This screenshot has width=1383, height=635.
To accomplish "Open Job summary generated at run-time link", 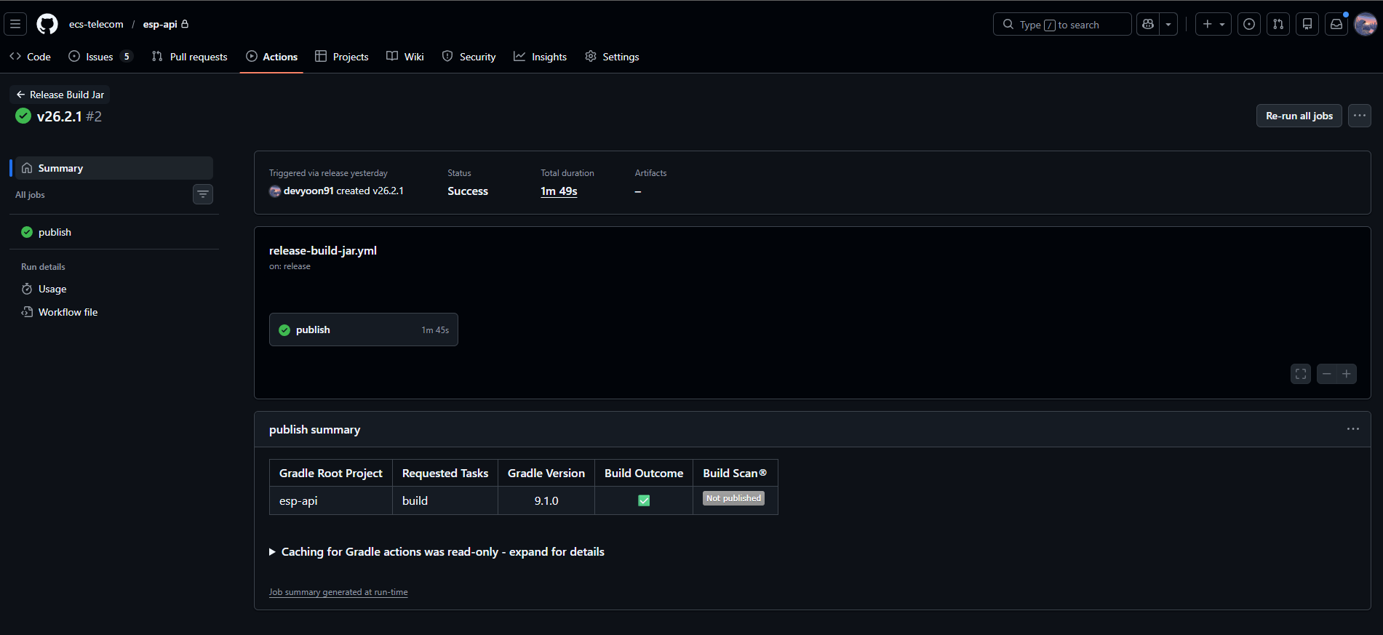I will pos(338,592).
